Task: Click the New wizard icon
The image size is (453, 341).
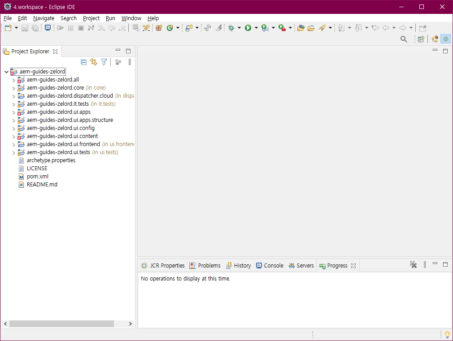Action: [x=8, y=28]
